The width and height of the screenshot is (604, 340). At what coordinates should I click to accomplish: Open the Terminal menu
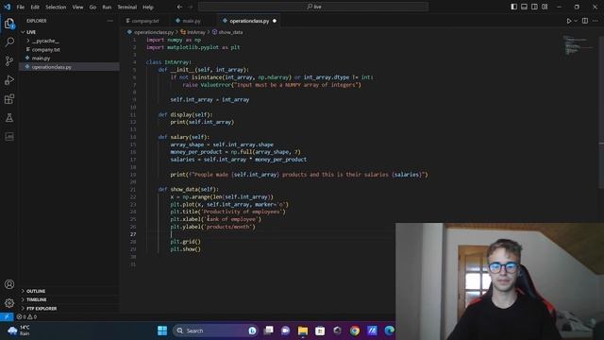[x=127, y=7]
